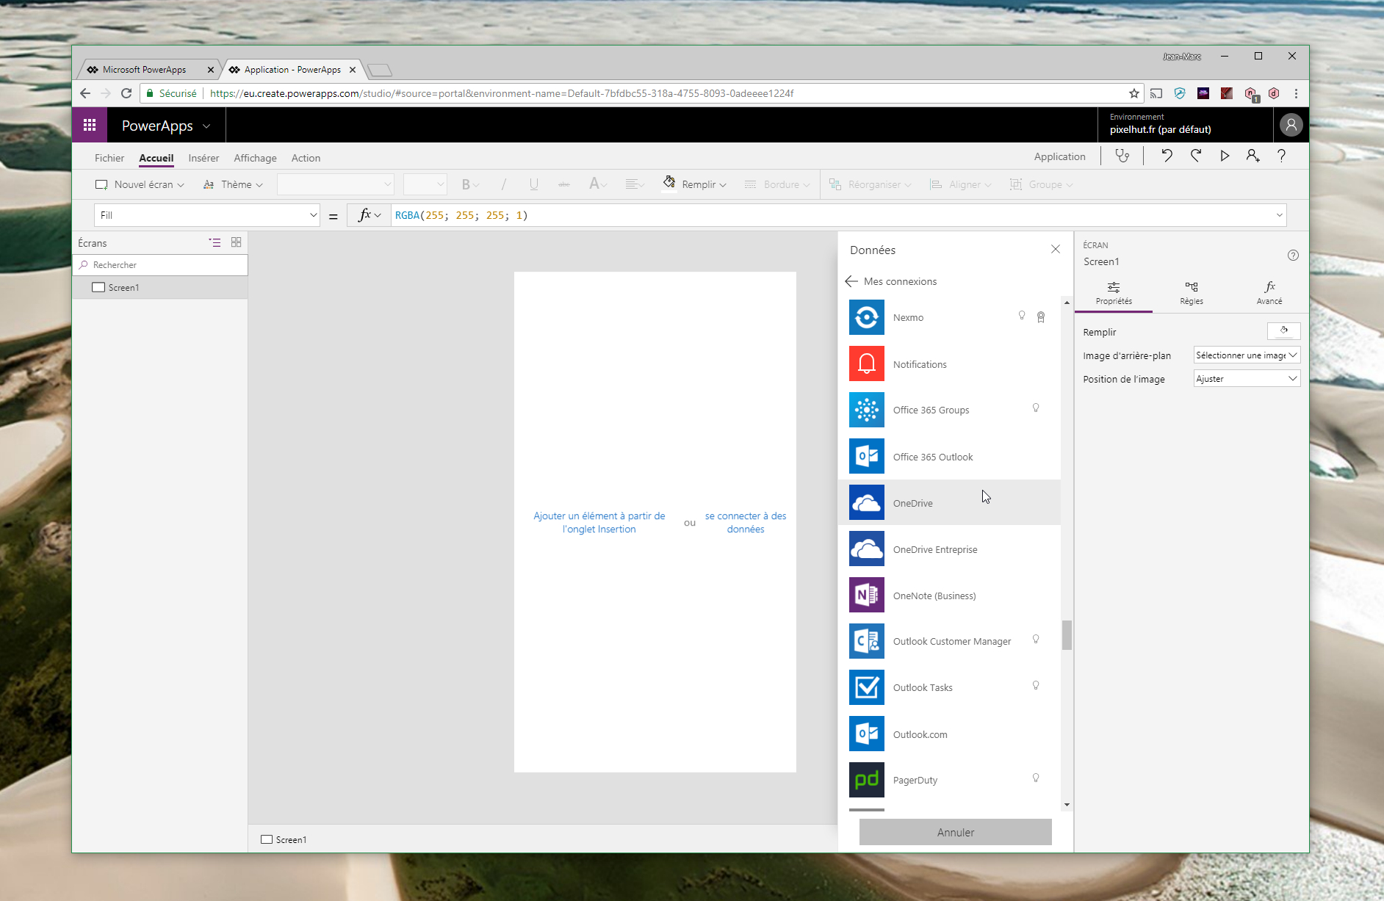1384x901 pixels.
Task: Open the font family combo box
Action: point(335,184)
